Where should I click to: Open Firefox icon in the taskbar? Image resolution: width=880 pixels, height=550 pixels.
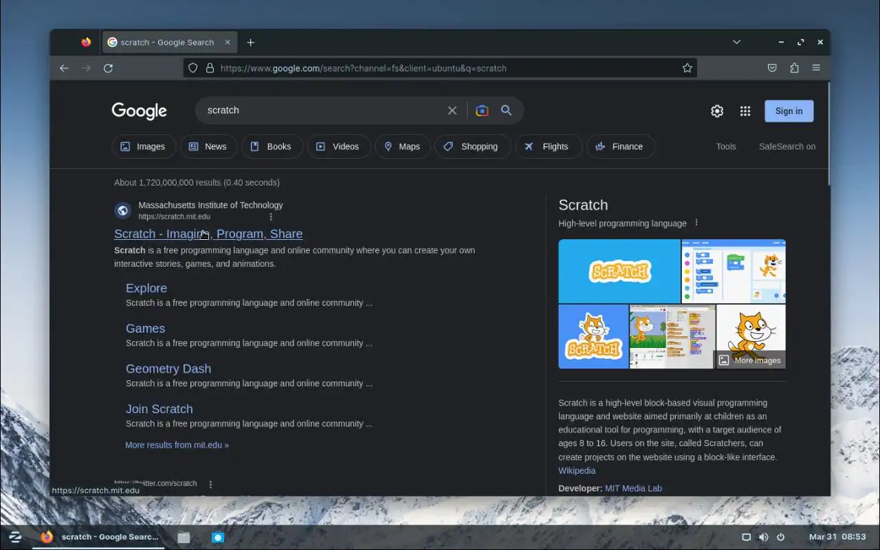click(47, 537)
